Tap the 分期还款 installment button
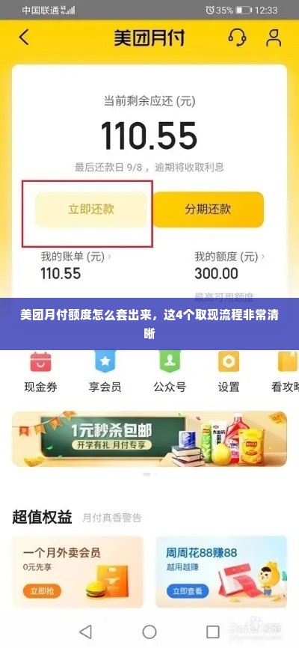This screenshot has height=648, width=299. coord(208,209)
